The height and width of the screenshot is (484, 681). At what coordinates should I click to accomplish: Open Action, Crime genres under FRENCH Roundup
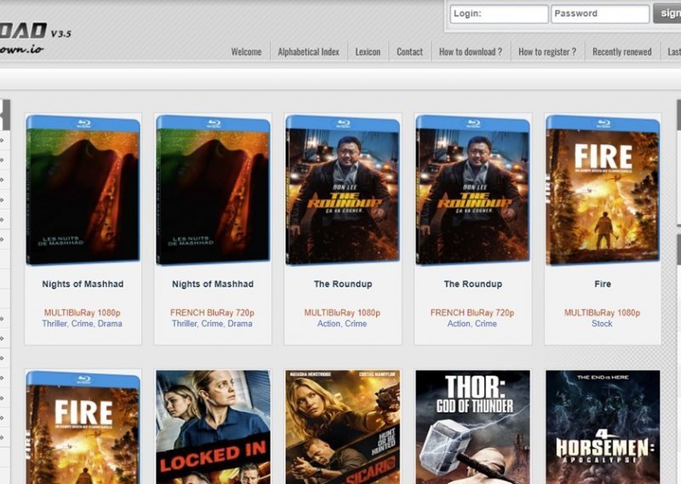pos(472,324)
